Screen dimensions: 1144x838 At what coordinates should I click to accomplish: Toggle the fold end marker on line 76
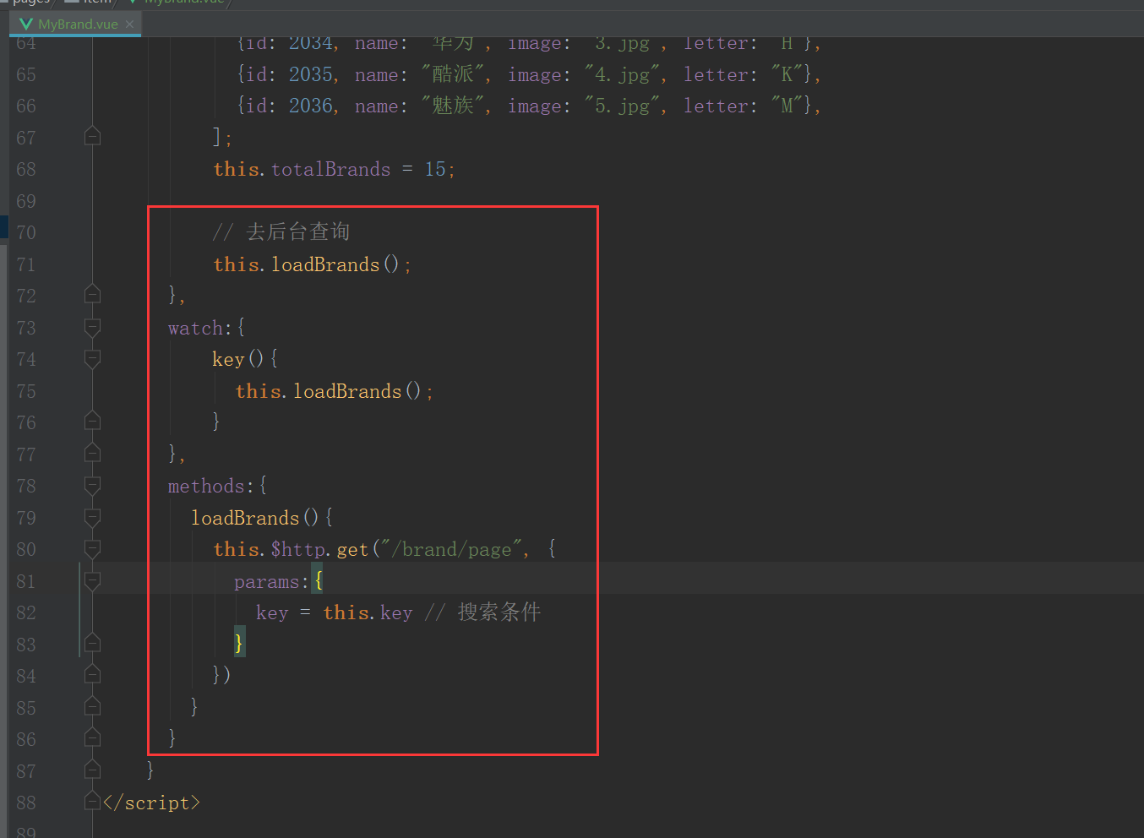[x=93, y=421]
